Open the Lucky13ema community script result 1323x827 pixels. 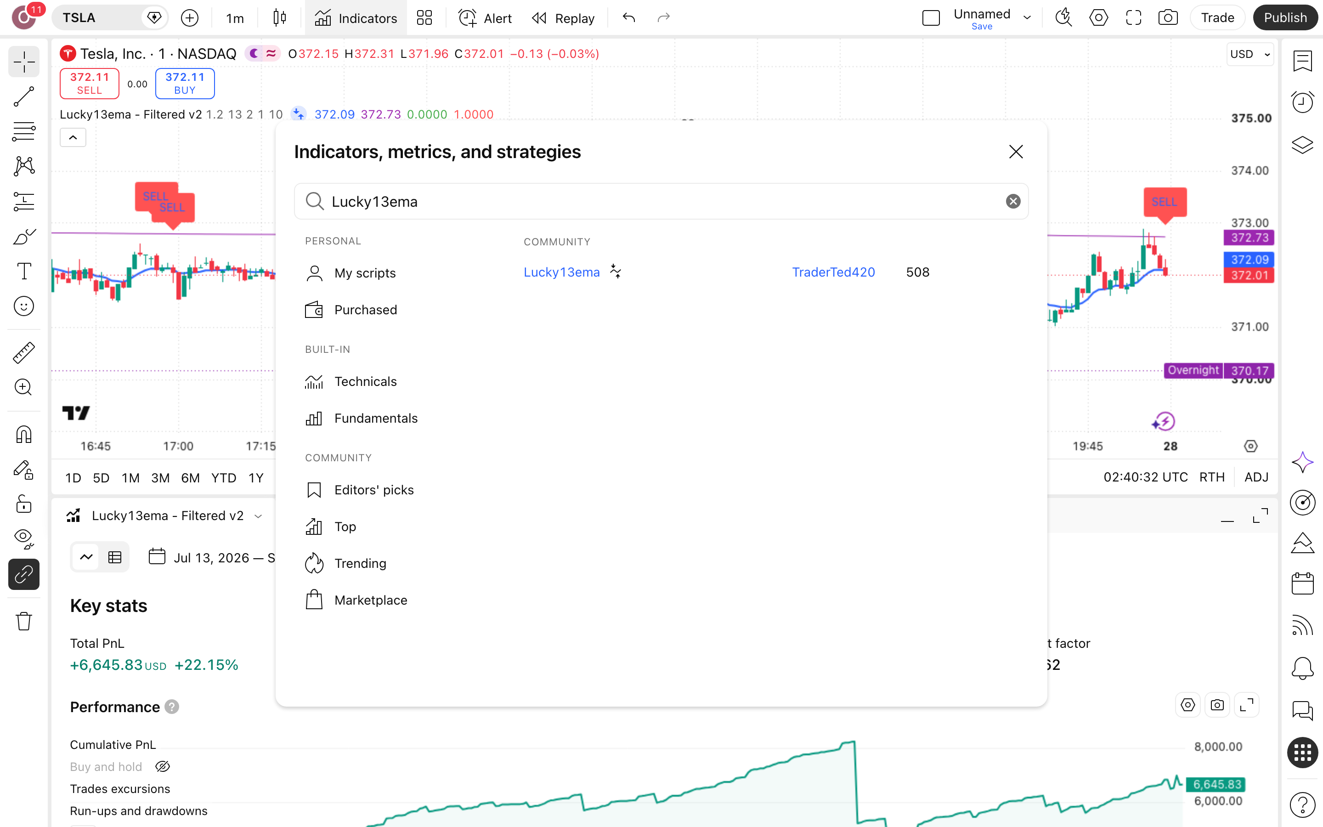pyautogui.click(x=561, y=272)
